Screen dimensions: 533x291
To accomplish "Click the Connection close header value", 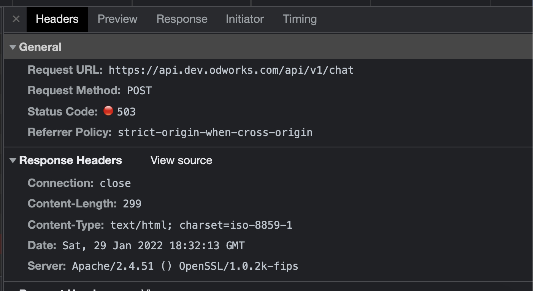I will point(115,183).
